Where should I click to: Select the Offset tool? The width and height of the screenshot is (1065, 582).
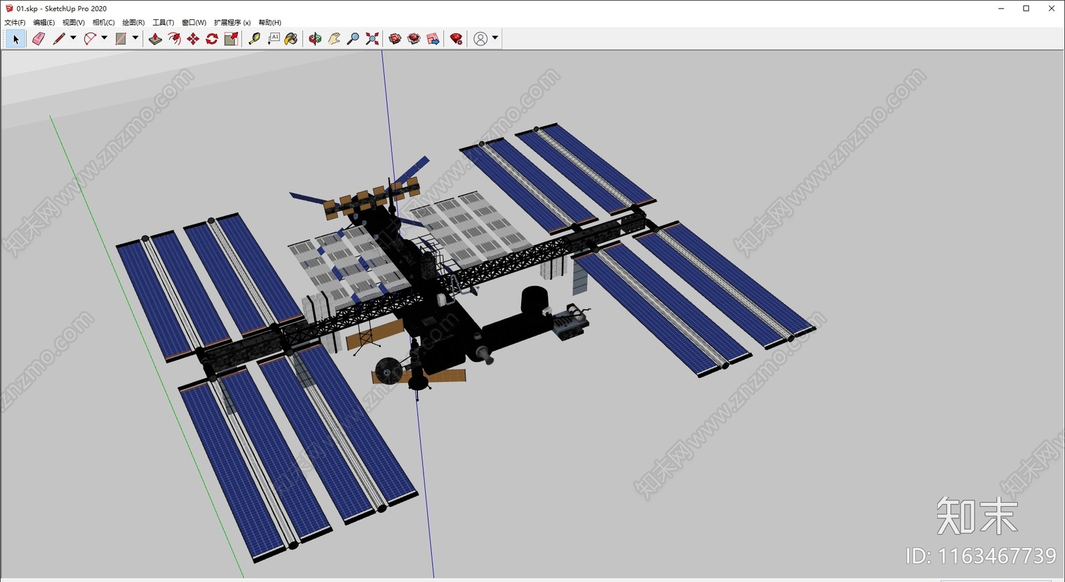pos(174,39)
